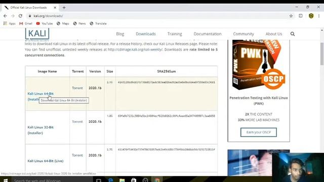This screenshot has height=182, width=324.
Task: Click the Penetration Testing with Kali Linux title
Action: (259, 101)
